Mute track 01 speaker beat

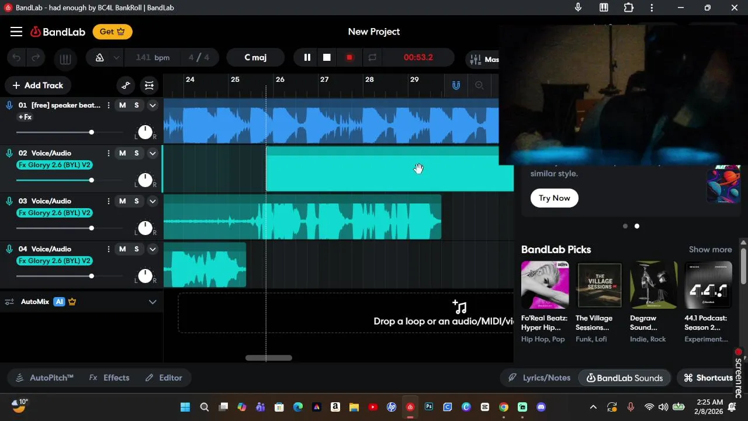pyautogui.click(x=122, y=105)
